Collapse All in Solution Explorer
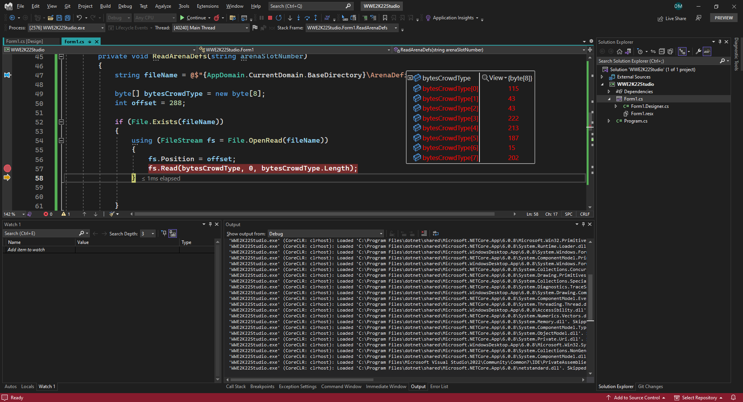The width and height of the screenshot is (743, 402). [662, 51]
